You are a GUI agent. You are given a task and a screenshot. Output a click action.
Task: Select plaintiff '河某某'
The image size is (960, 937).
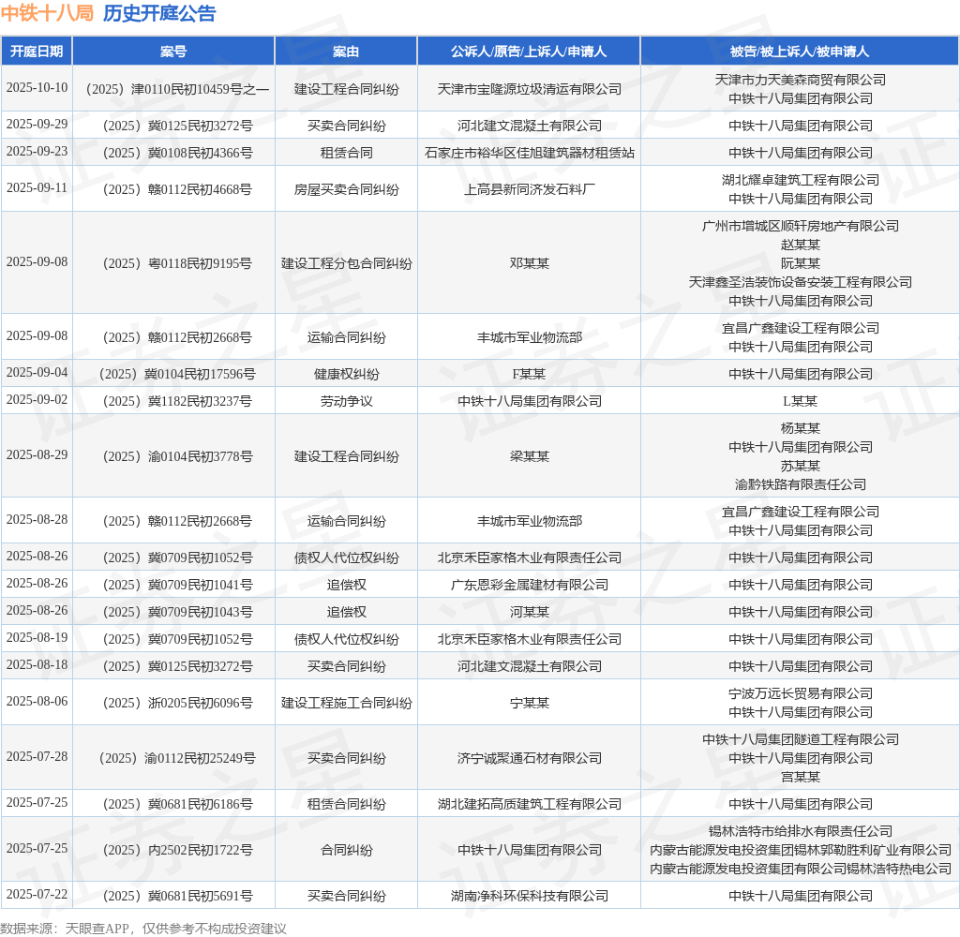pyautogui.click(x=529, y=612)
